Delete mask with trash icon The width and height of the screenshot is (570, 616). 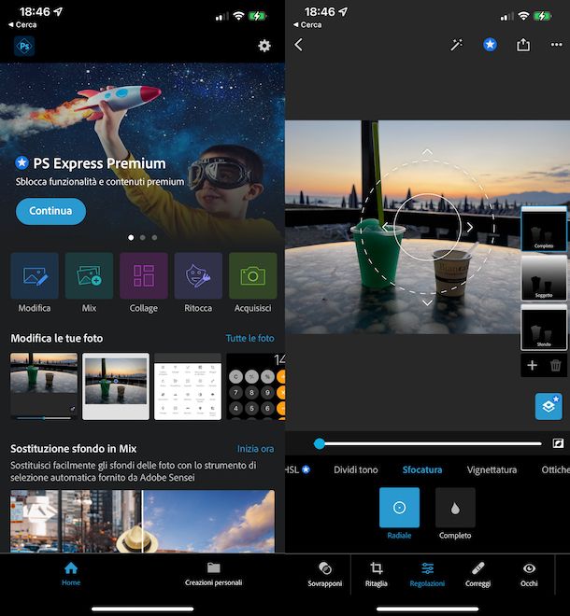[555, 365]
